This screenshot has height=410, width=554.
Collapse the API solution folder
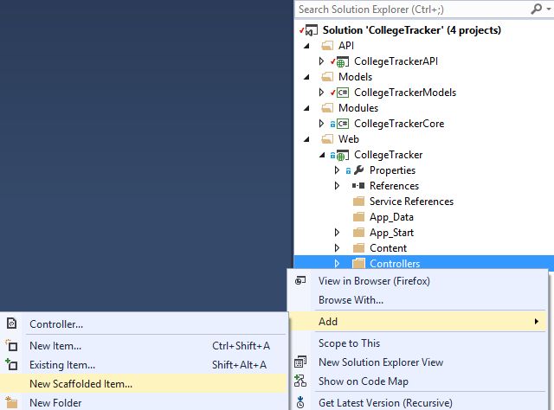(306, 46)
